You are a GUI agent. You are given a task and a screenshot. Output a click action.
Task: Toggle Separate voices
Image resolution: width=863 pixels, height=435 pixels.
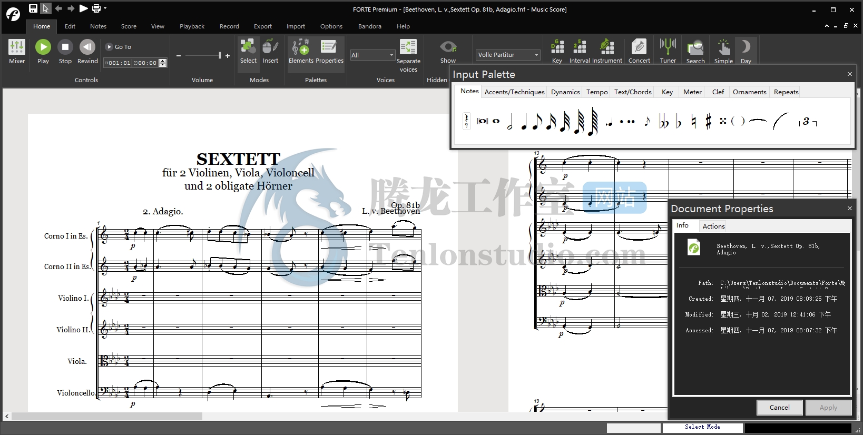[408, 55]
